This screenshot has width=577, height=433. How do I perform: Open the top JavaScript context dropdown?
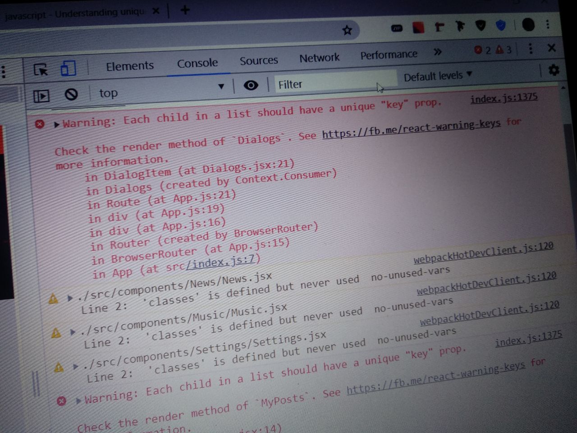pos(162,90)
